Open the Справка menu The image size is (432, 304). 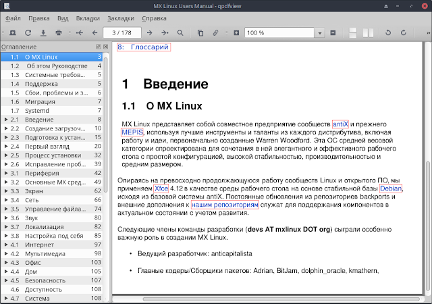[x=154, y=18]
